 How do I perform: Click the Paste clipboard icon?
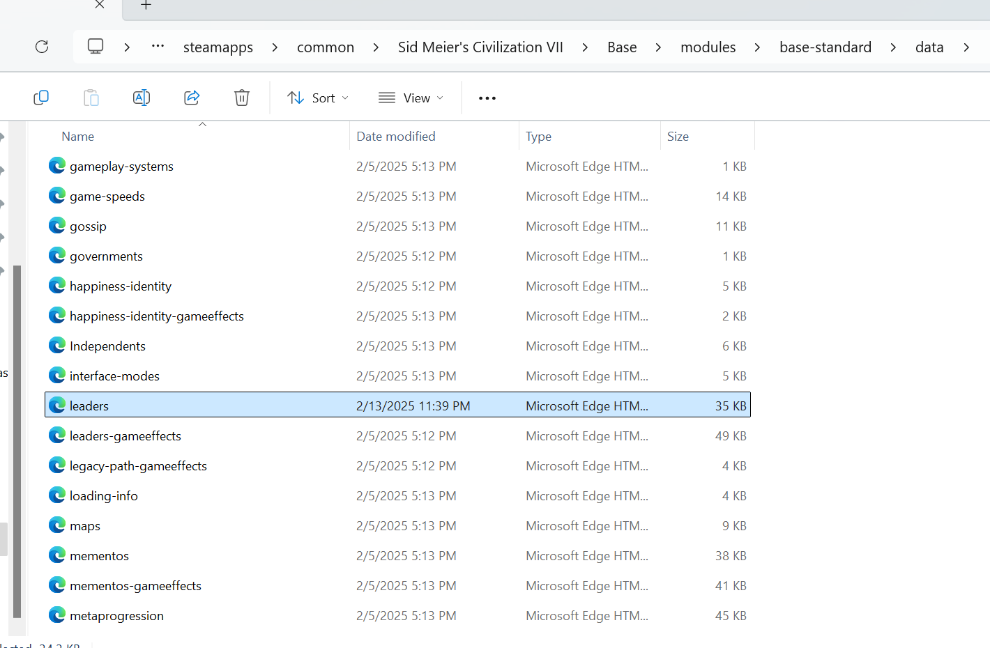click(x=91, y=98)
